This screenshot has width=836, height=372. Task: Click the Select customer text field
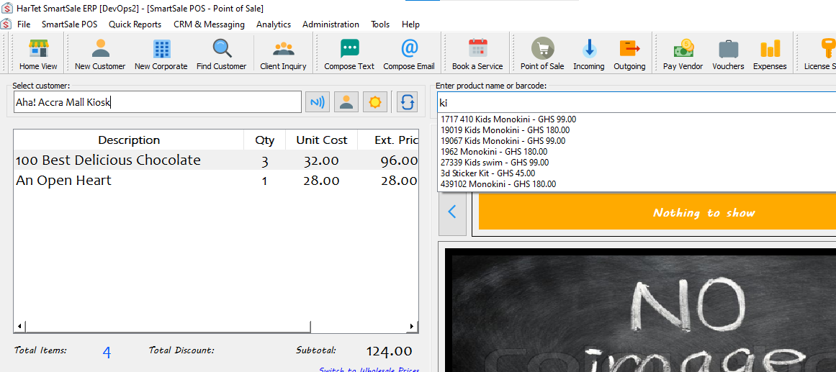coord(157,102)
